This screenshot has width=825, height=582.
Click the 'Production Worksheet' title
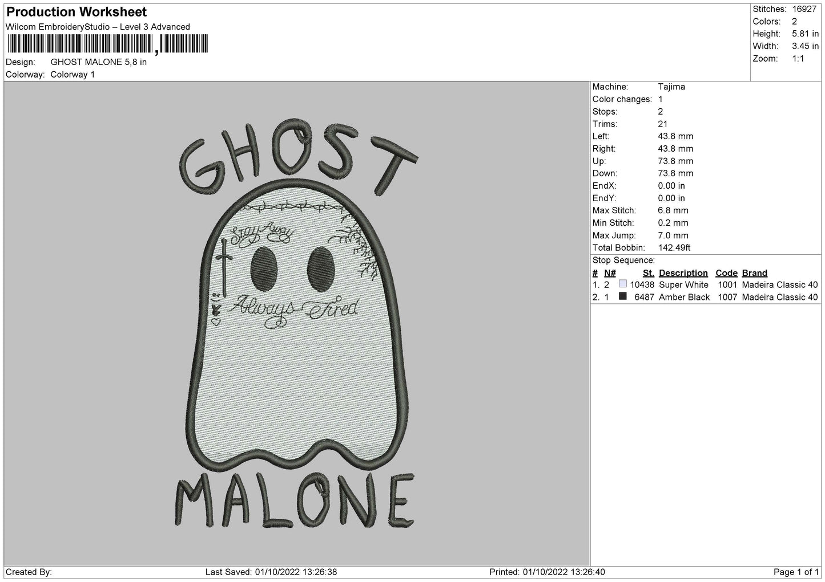coord(77,12)
